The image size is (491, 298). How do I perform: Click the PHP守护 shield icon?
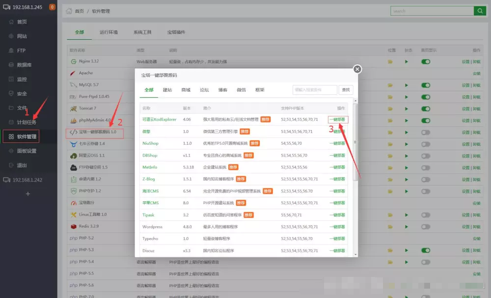(x=74, y=191)
